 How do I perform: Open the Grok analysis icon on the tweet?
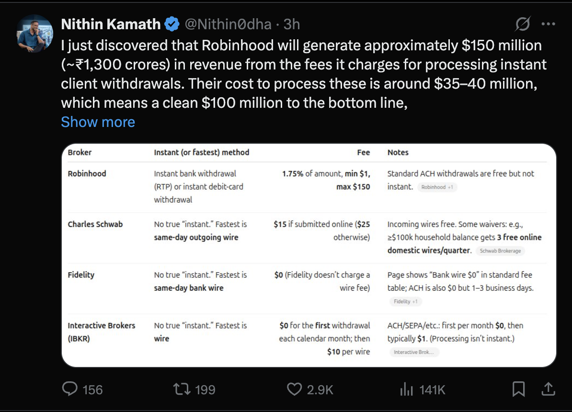(523, 23)
